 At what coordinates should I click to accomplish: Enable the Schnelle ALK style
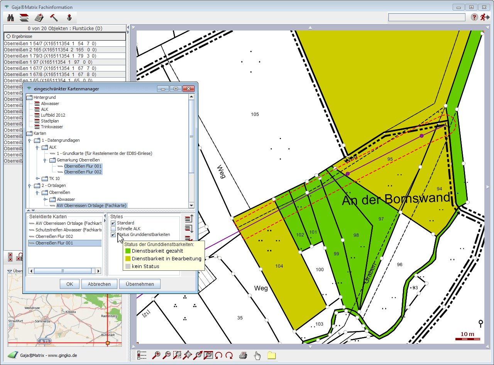pyautogui.click(x=113, y=229)
